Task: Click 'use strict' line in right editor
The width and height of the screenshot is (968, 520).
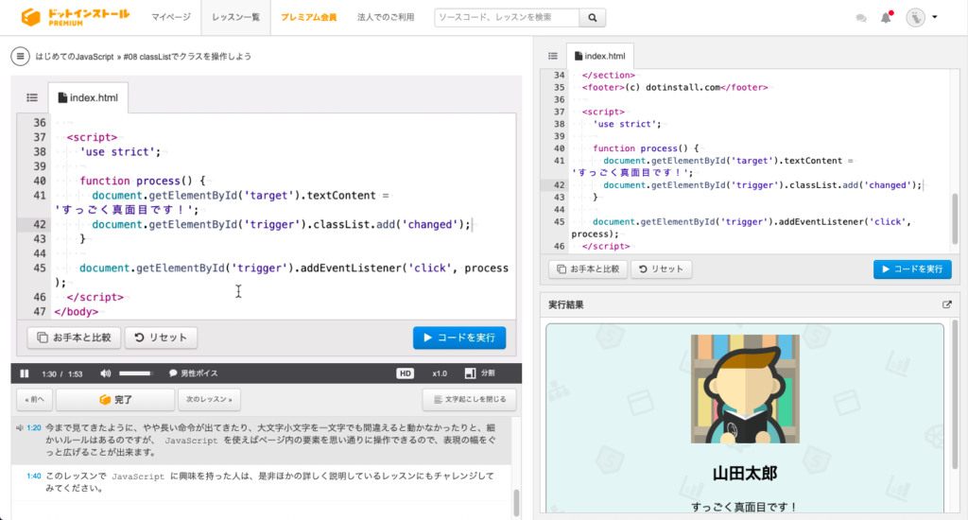Action: [x=627, y=124]
